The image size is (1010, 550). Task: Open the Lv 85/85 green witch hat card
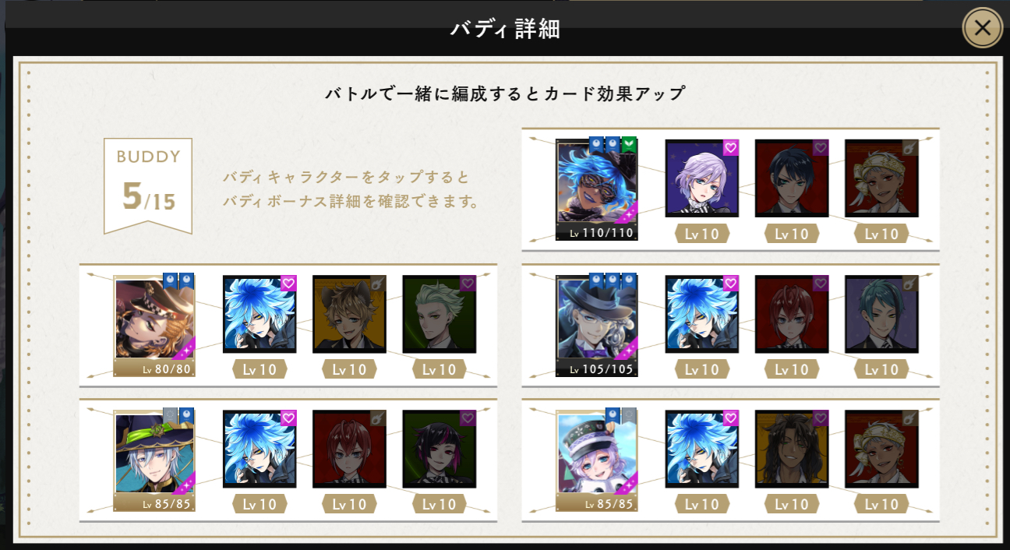[x=154, y=460]
